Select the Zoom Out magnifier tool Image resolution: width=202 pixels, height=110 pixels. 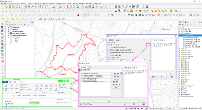[x=36, y=7]
